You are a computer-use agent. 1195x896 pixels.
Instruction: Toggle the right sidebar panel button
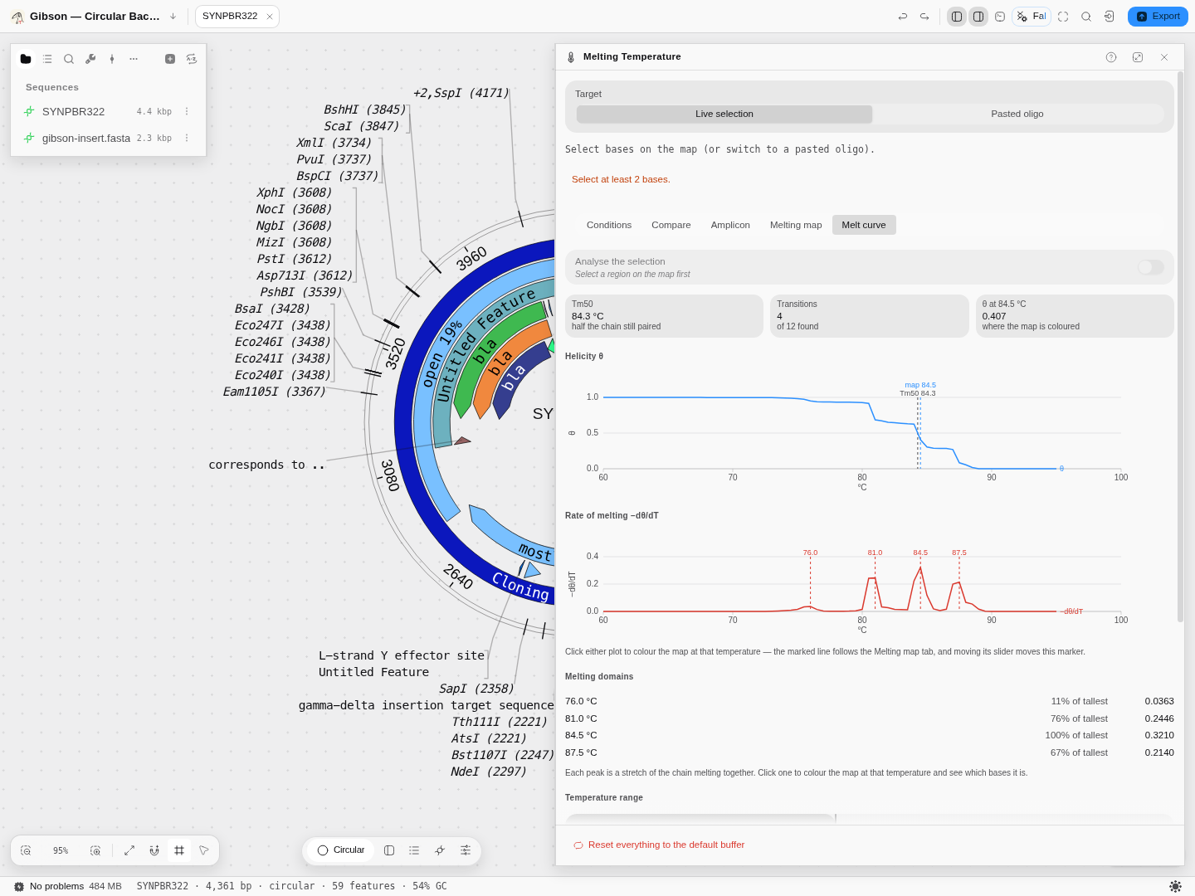pyautogui.click(x=978, y=17)
